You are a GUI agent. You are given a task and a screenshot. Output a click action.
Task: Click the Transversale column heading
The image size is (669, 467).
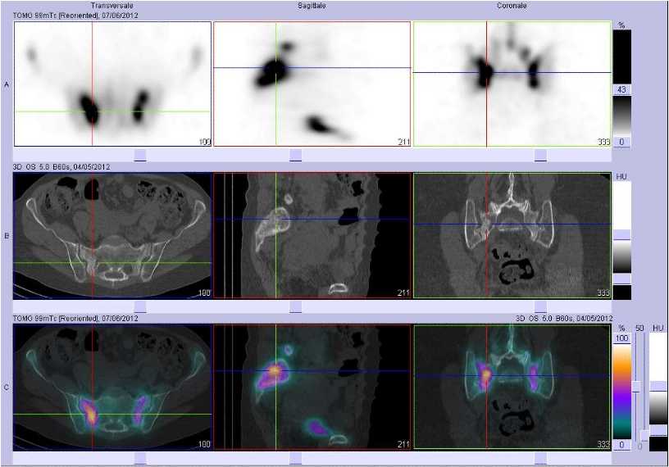point(111,6)
